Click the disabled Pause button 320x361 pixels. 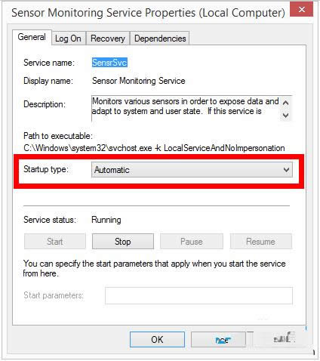pyautogui.click(x=192, y=242)
